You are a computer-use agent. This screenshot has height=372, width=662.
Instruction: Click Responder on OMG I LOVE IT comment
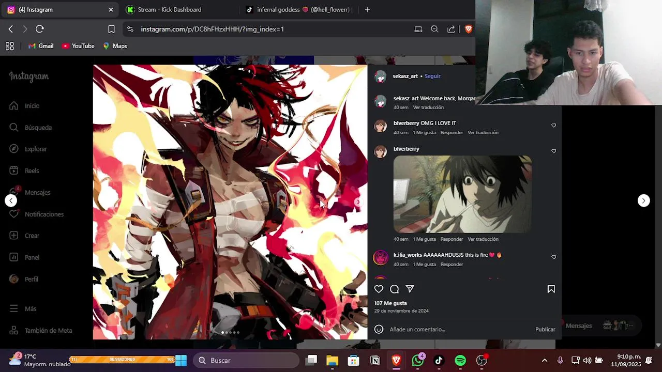pyautogui.click(x=452, y=133)
